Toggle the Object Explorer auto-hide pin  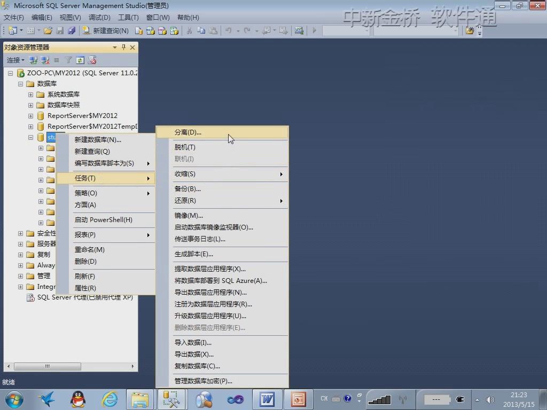(123, 47)
